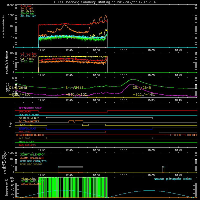
Task: Click the DECIMATION_WEIGHT legend label
Action: coord(32,158)
